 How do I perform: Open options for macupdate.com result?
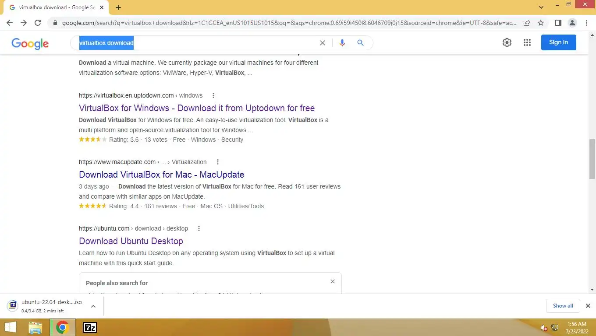click(217, 162)
